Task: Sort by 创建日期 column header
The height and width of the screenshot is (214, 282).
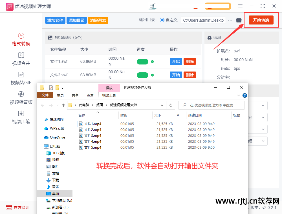Action: [x=195, y=115]
